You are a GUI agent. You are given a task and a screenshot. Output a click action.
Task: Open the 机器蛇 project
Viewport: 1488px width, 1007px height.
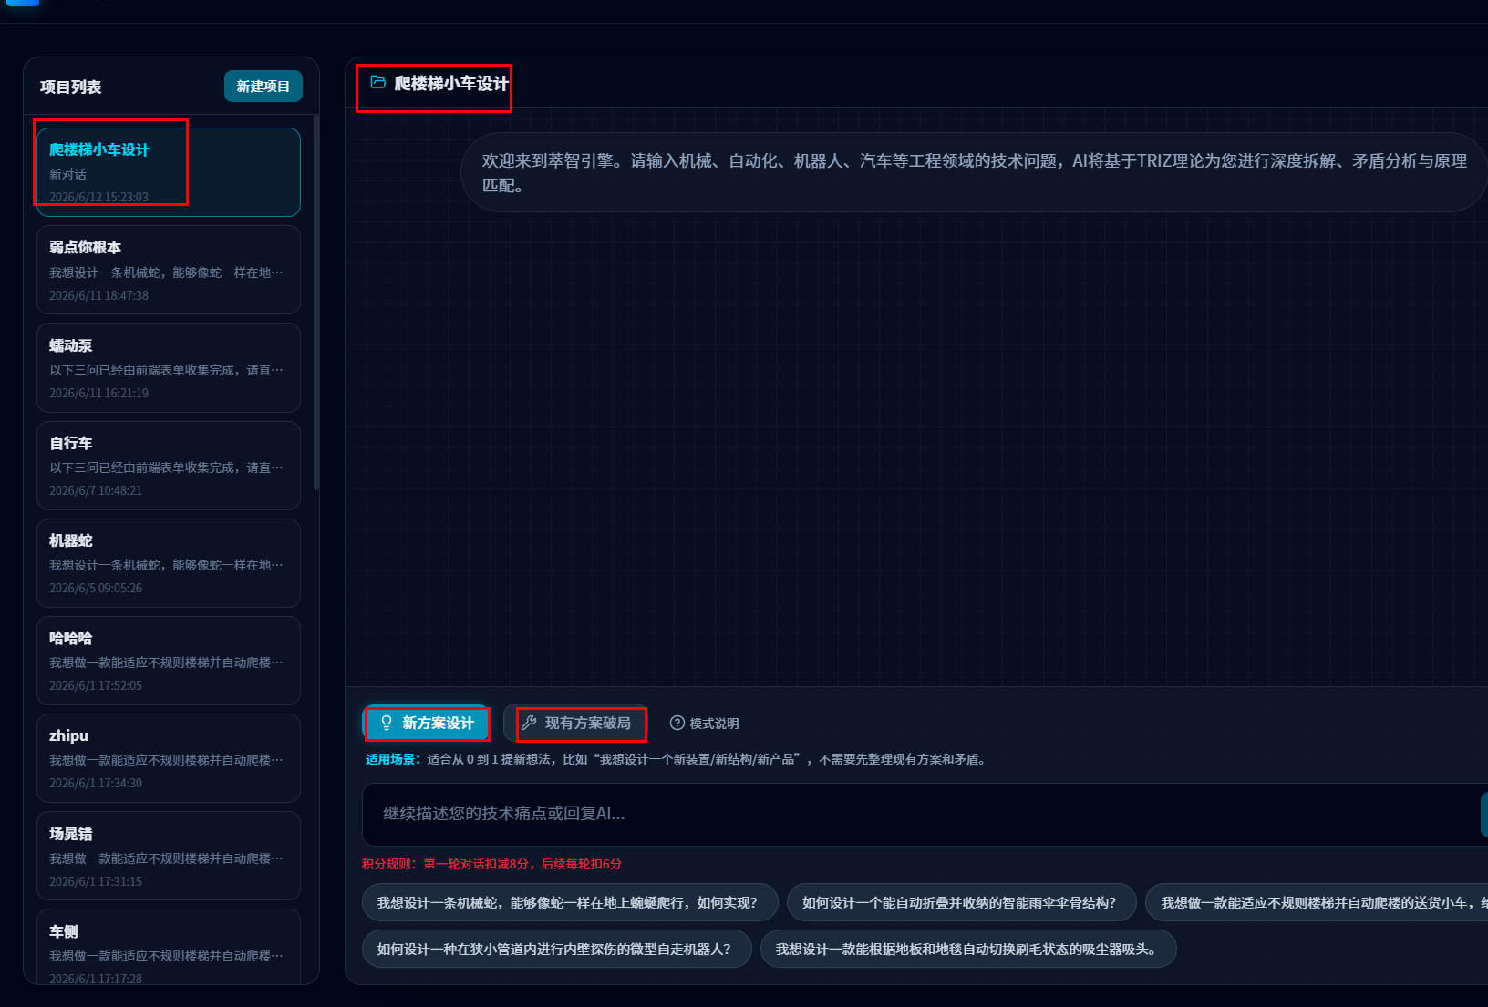tap(169, 563)
